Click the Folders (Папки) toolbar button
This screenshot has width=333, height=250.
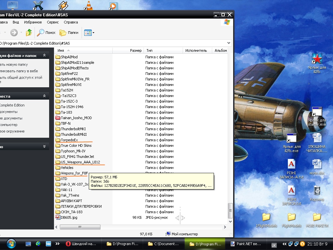(x=69, y=33)
